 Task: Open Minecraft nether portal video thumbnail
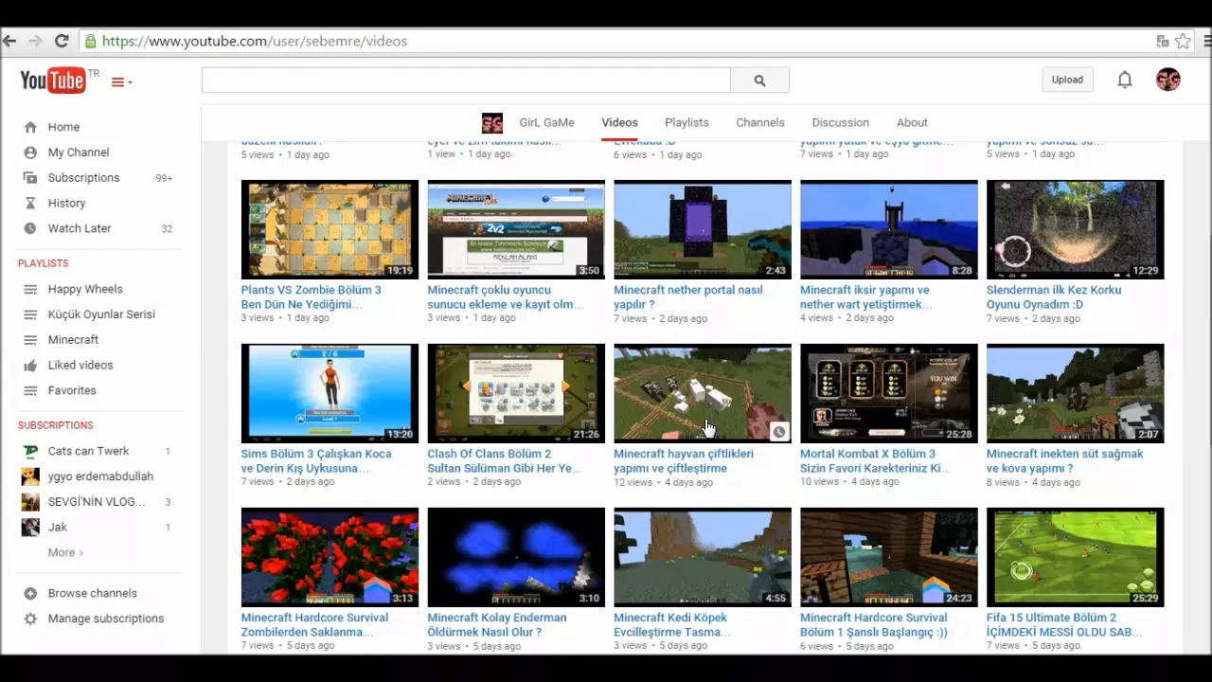point(703,229)
